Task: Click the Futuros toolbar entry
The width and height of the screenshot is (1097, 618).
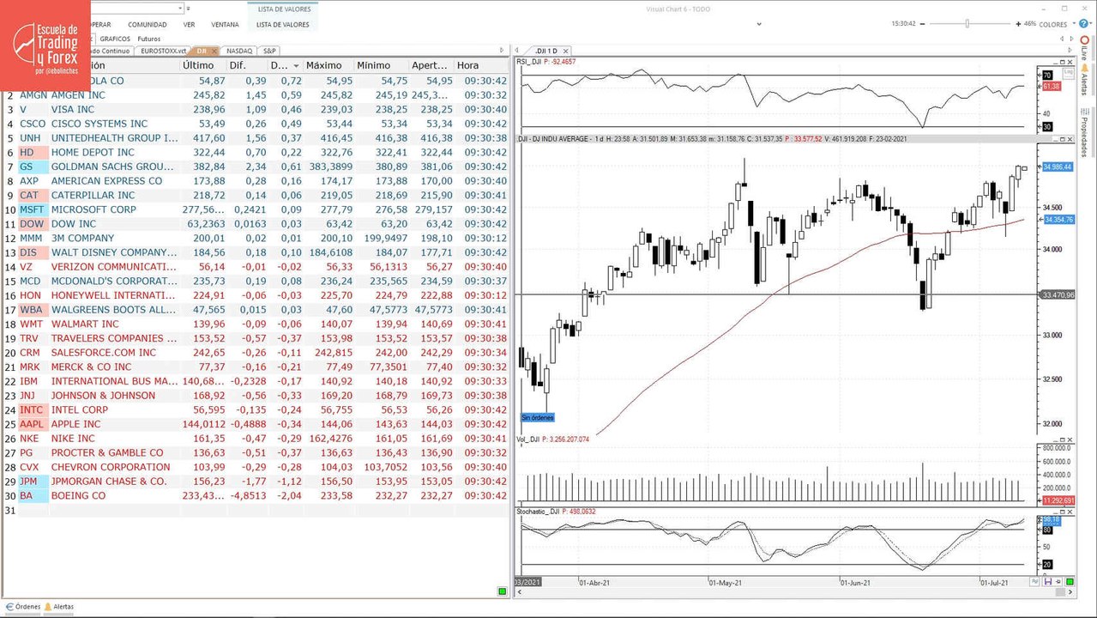Action: click(149, 39)
